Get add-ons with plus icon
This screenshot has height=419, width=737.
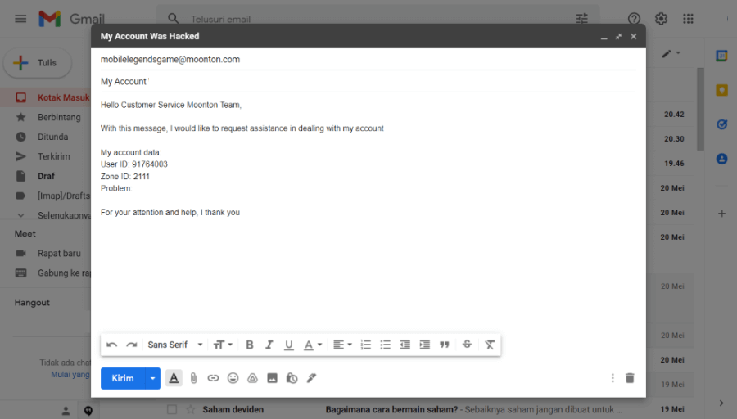(x=722, y=214)
